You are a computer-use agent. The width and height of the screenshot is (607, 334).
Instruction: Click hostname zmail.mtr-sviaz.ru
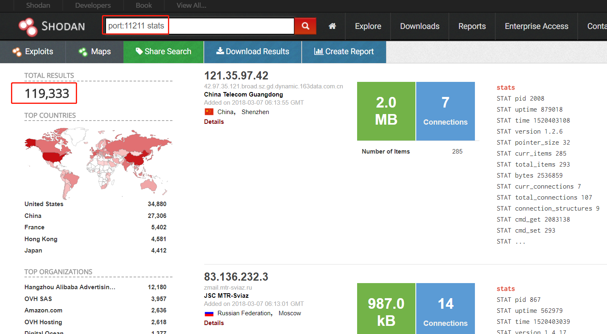[228, 288]
